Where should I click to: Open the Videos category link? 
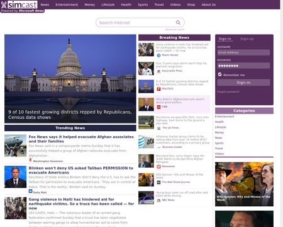(219, 154)
